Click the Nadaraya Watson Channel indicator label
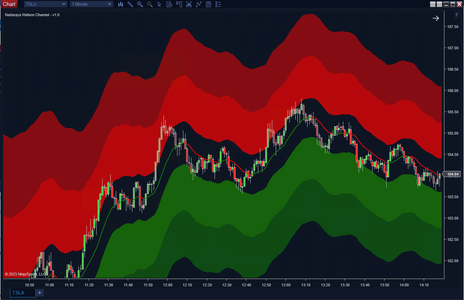This screenshot has height=300, width=464. [x=32, y=15]
